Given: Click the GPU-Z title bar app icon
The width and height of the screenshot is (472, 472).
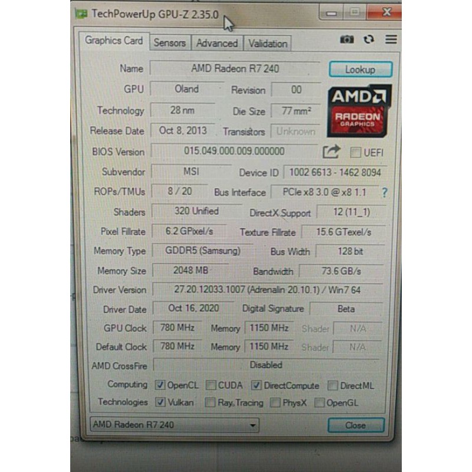Looking at the screenshot, I should tap(81, 14).
